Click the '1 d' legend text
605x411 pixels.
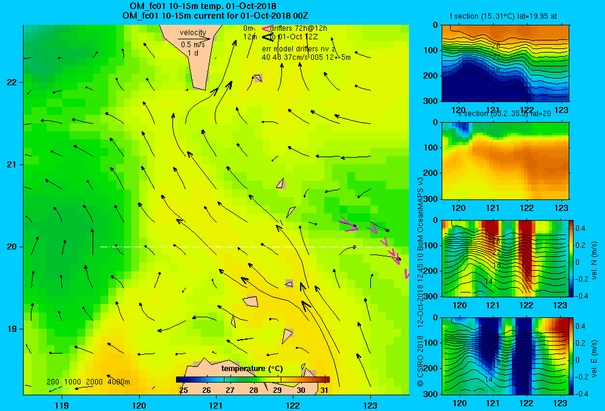(193, 53)
